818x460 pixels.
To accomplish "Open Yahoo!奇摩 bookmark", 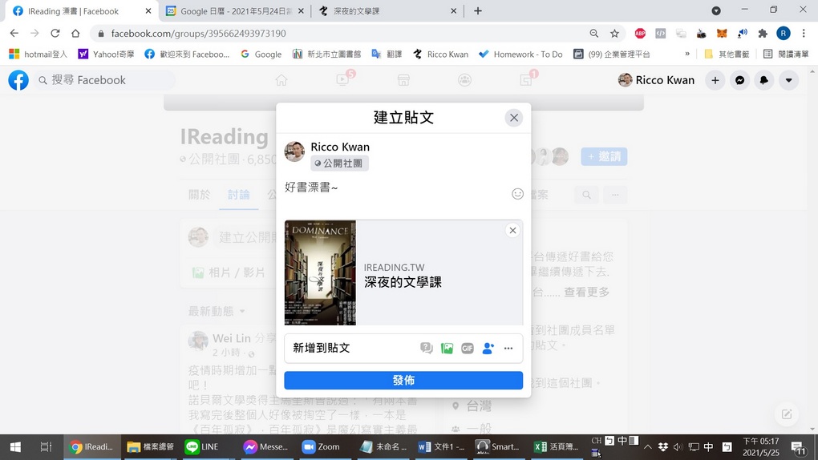I will 106,54.
